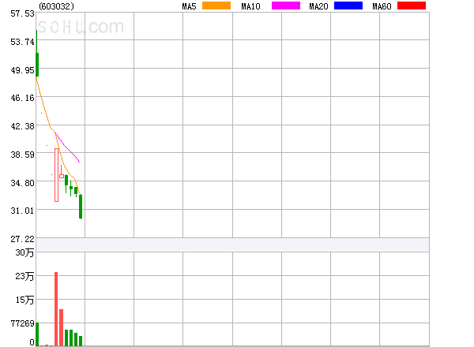Click the 49.95 price axis label
The image size is (474, 347).
(x=22, y=70)
